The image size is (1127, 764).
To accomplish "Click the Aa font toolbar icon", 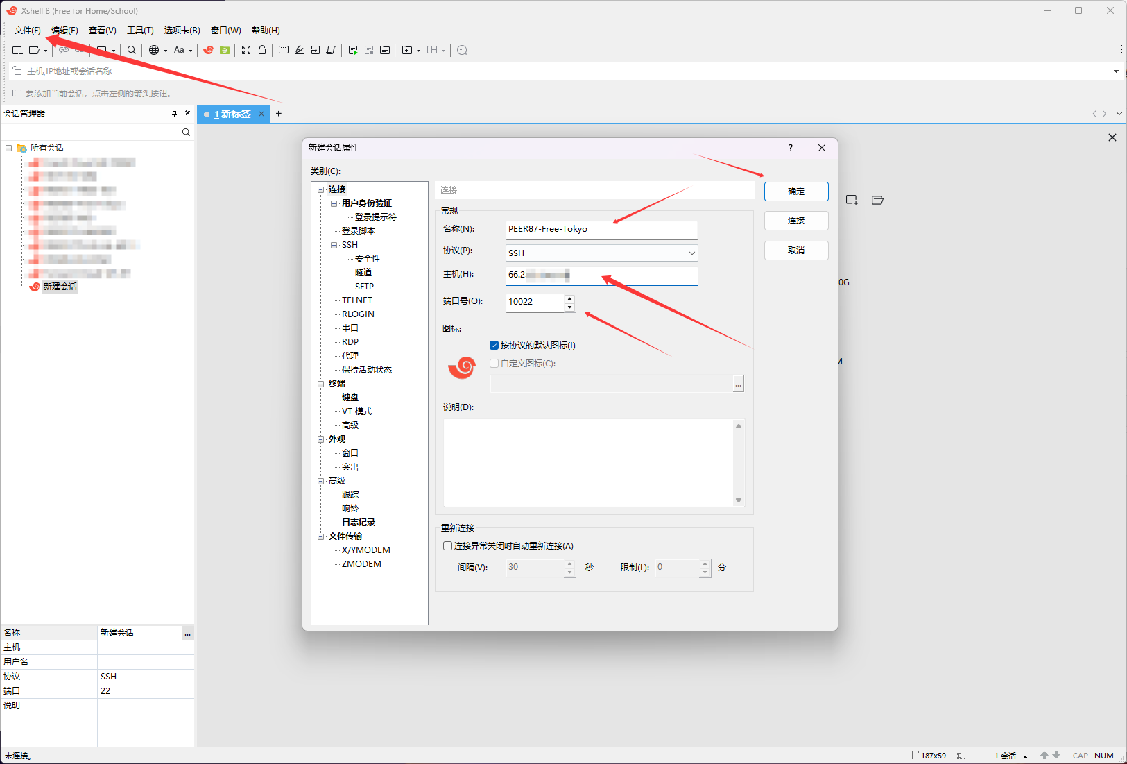I will (179, 50).
